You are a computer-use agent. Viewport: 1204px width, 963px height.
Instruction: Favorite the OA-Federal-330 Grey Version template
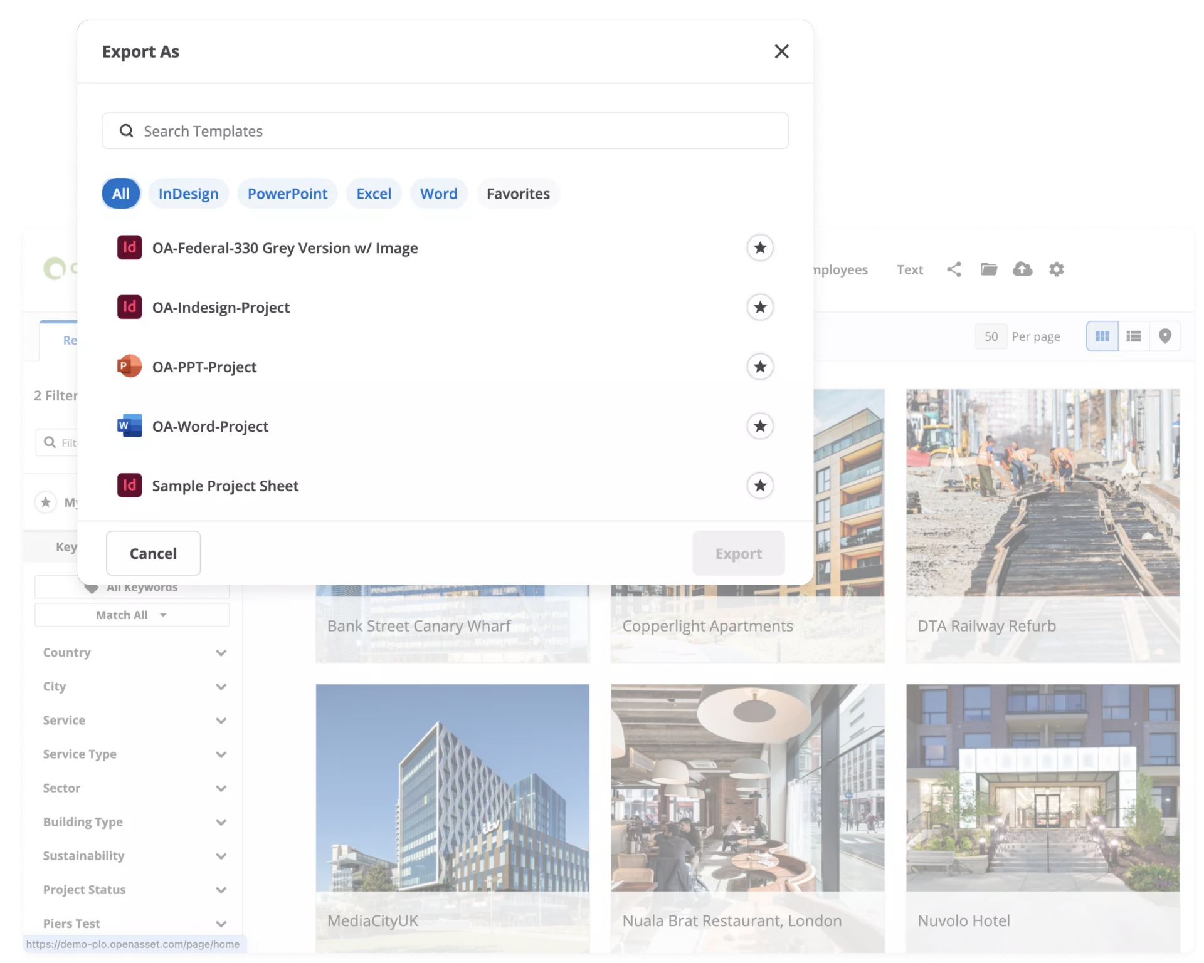760,248
